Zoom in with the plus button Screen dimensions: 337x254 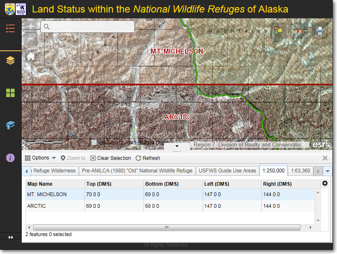[x=31, y=26]
